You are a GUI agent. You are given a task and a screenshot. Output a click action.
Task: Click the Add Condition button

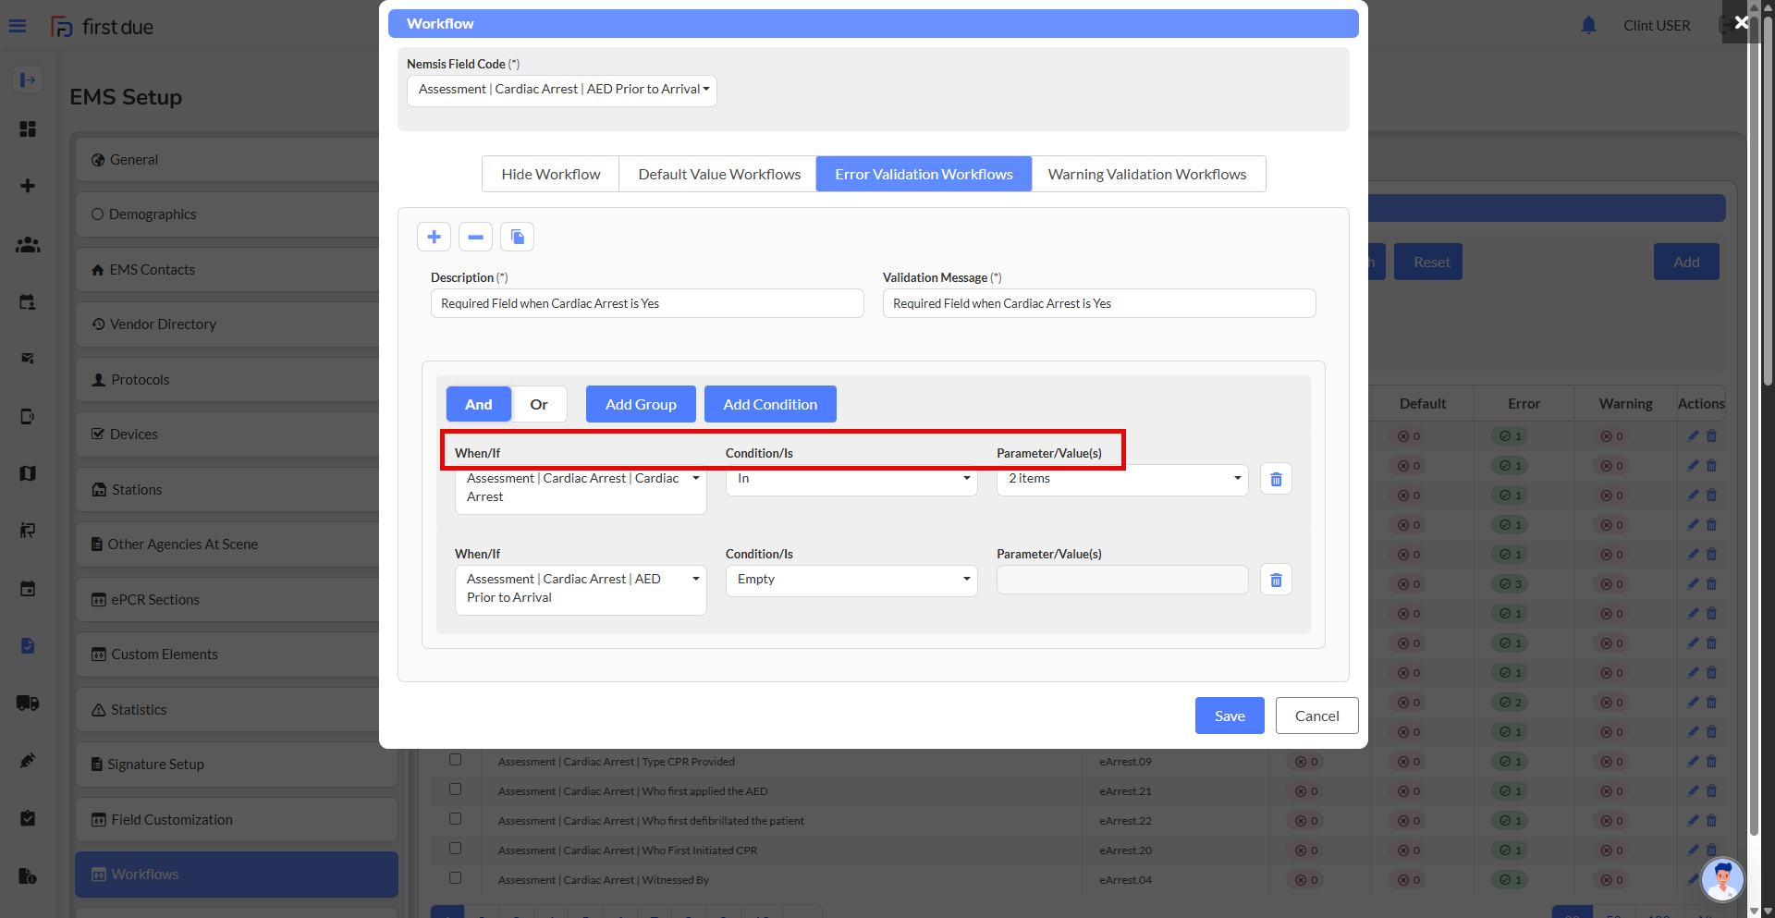tap(769, 404)
